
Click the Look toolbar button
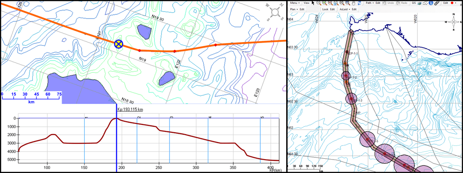(x=325, y=9)
